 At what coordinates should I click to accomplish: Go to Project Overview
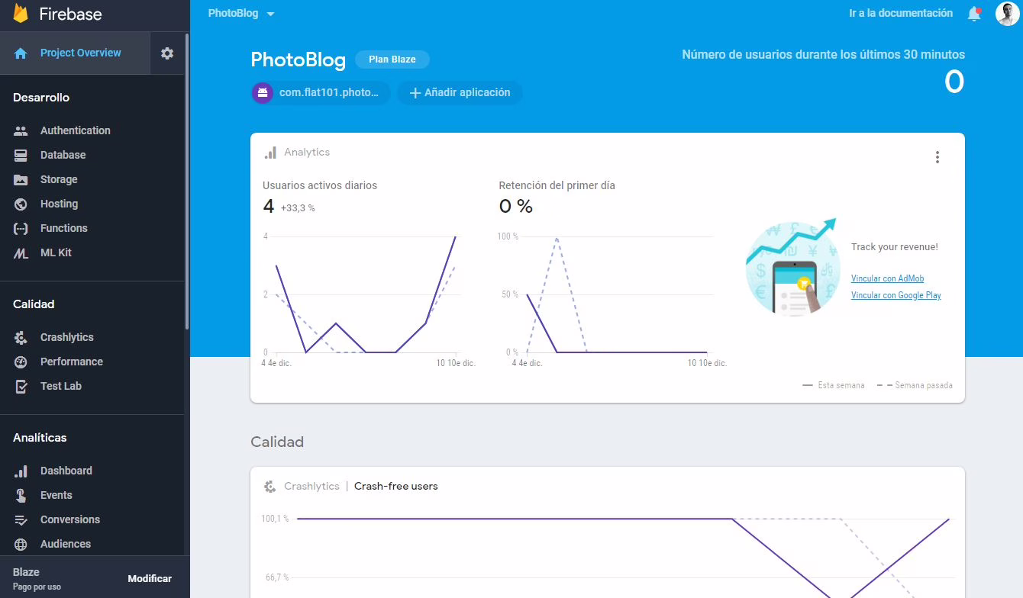click(x=80, y=53)
